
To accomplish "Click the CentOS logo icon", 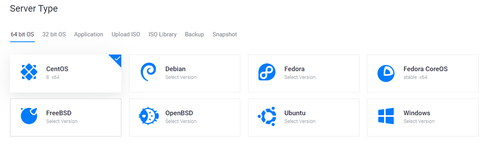I will (x=29, y=72).
